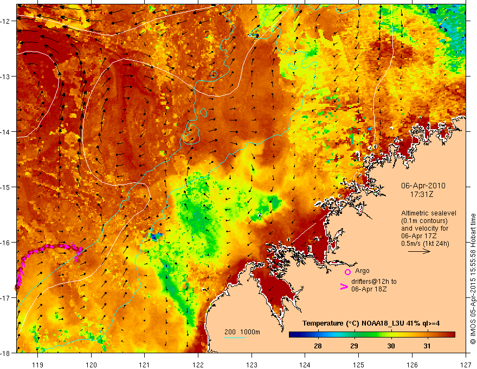Click the temperature color bar
Screen dimensions: 477x369
click(372, 335)
